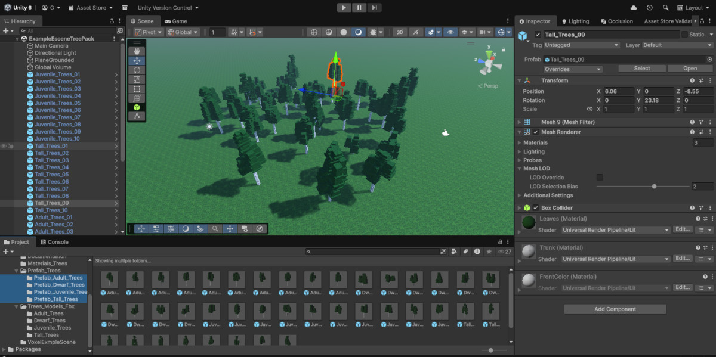Click the play button to enter Play mode
Viewport: 716px width, 357px height.
click(344, 7)
